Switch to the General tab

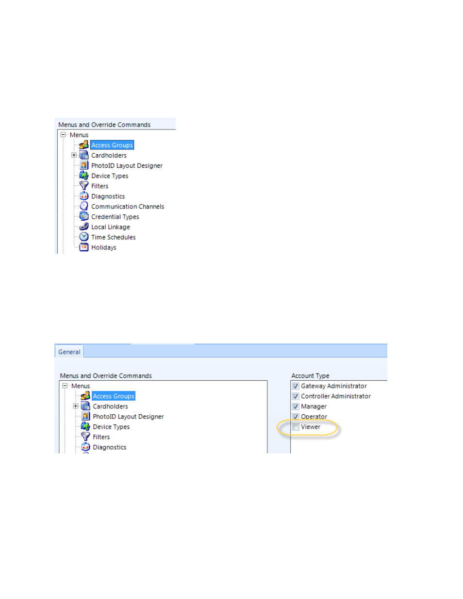(69, 352)
